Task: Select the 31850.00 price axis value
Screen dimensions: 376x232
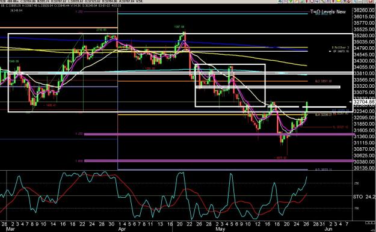Action: tap(364, 124)
